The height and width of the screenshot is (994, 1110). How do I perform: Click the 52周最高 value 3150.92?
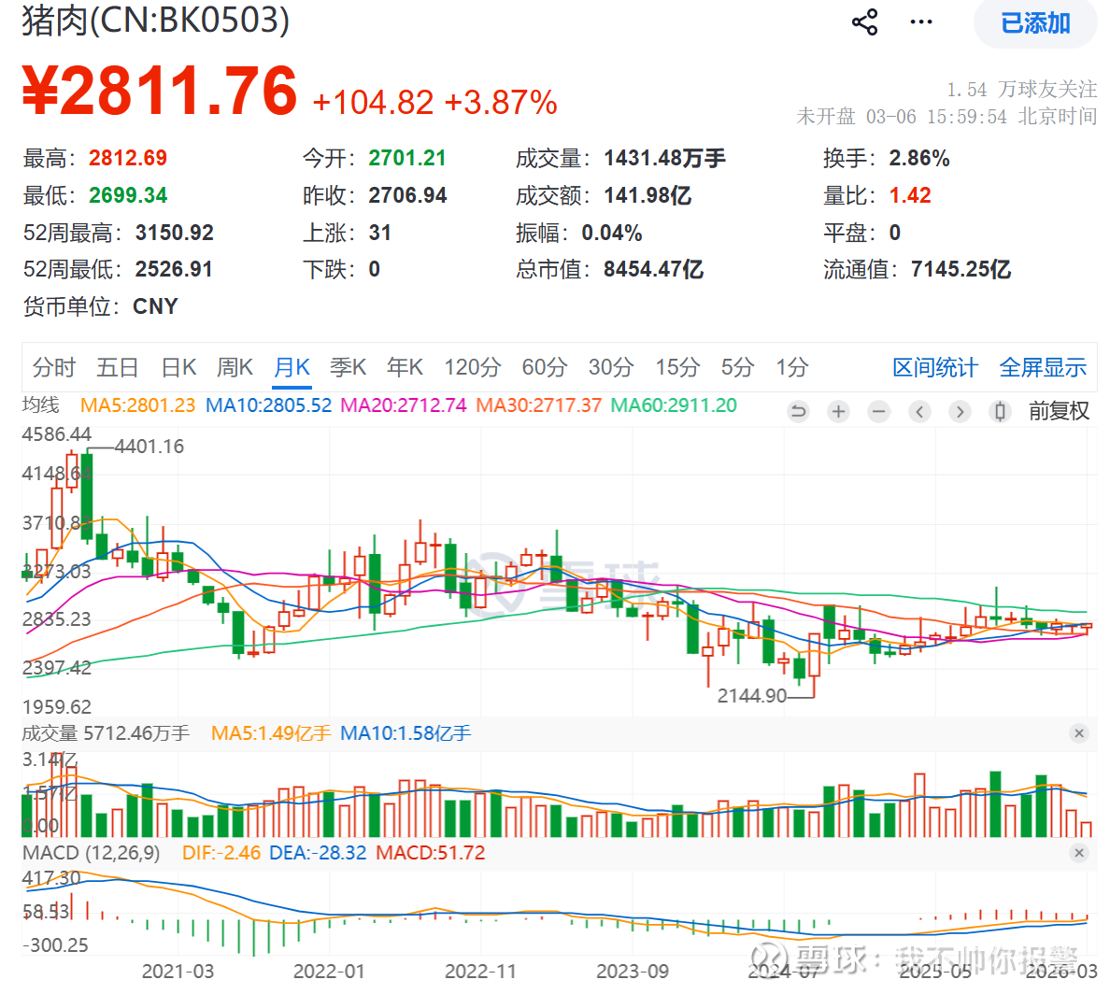coord(175,233)
